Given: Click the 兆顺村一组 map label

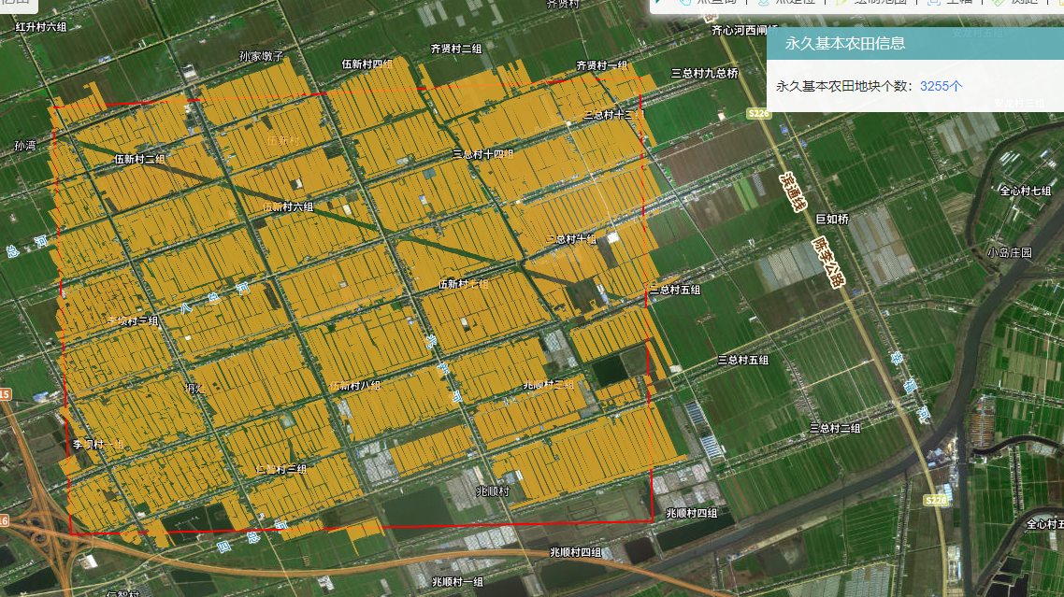Looking at the screenshot, I should tap(458, 581).
